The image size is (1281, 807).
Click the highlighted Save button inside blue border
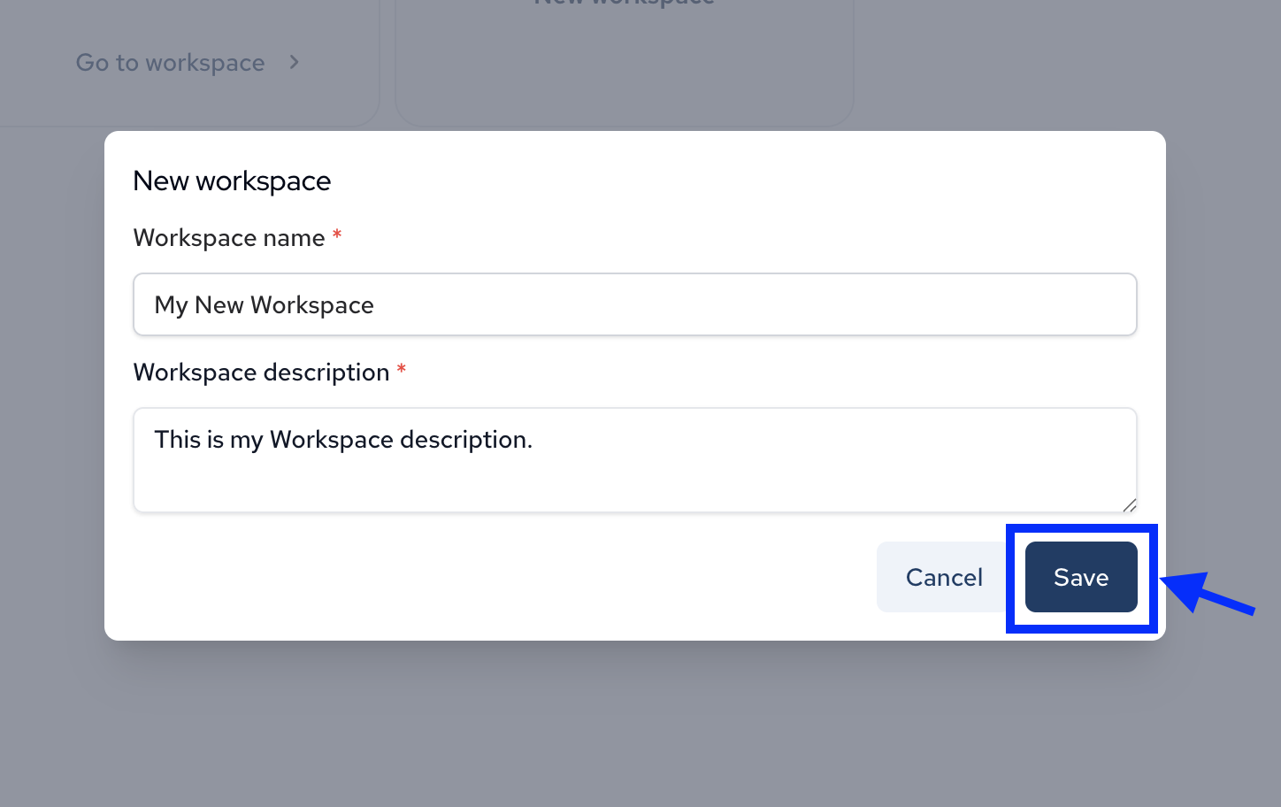pos(1080,577)
